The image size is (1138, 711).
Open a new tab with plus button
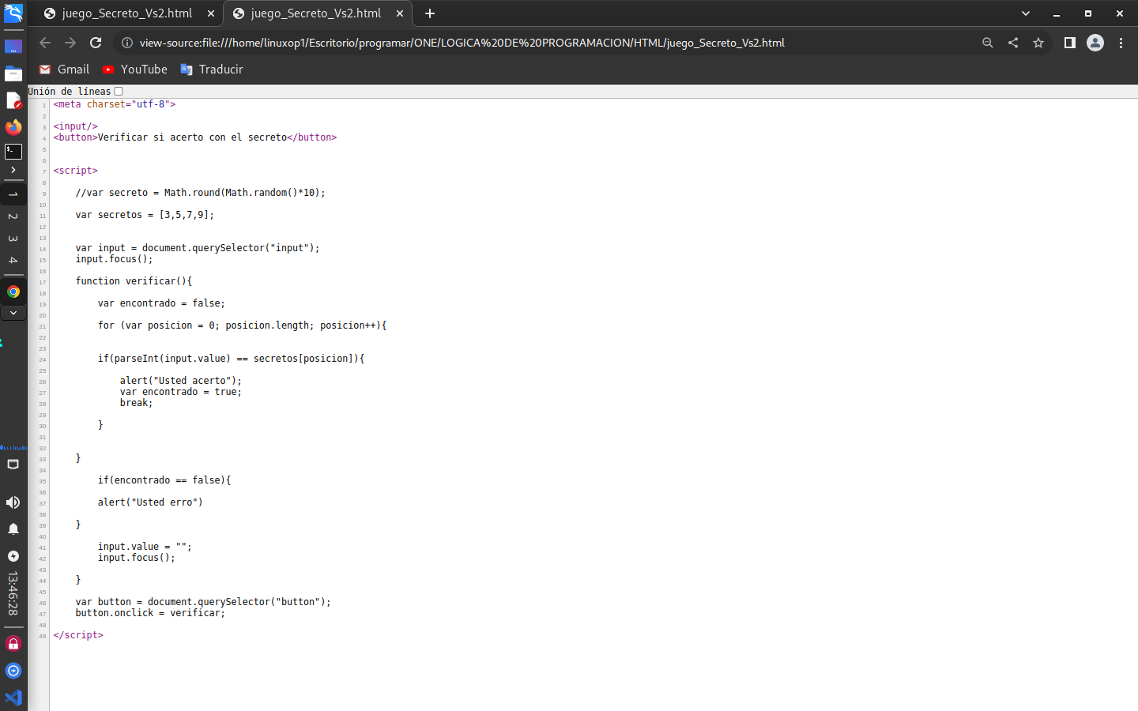coord(430,13)
